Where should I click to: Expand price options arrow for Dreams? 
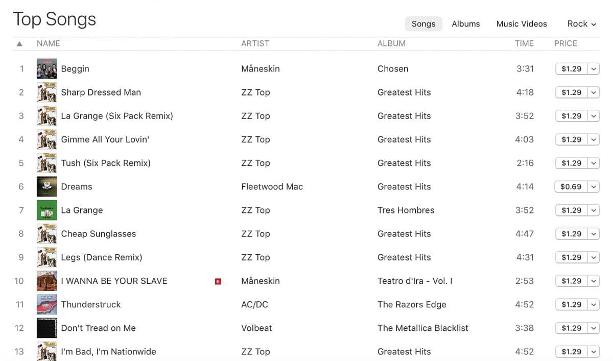(594, 187)
